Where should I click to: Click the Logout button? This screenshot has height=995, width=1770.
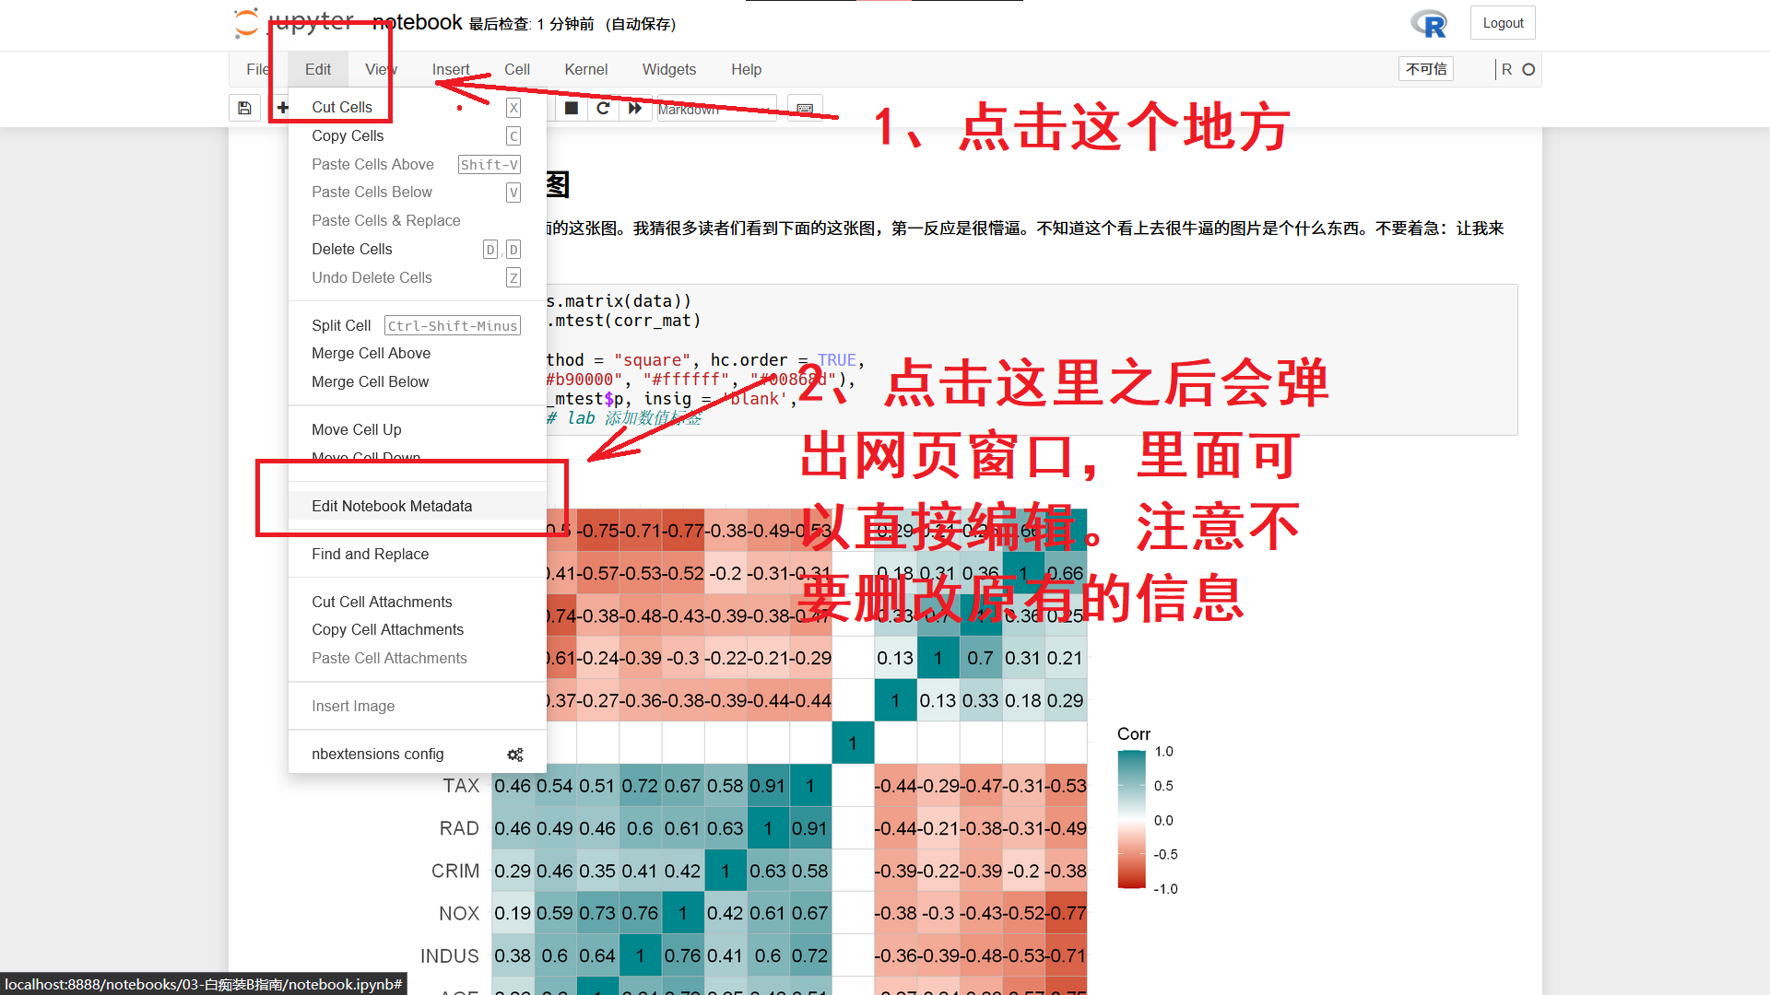(1503, 23)
